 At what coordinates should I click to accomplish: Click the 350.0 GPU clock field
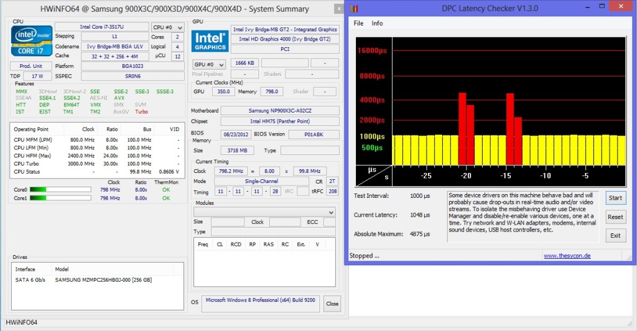pyautogui.click(x=223, y=92)
